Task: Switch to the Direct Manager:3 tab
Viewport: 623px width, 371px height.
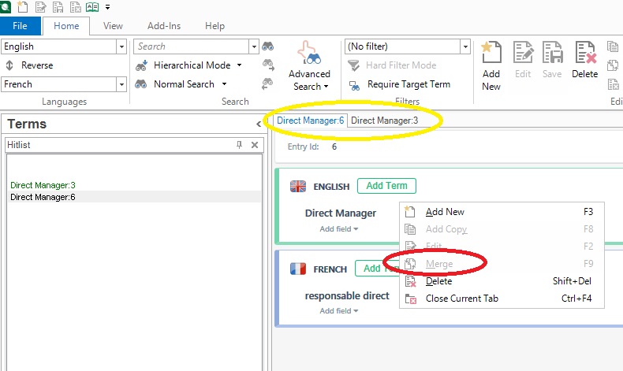Action: tap(384, 121)
